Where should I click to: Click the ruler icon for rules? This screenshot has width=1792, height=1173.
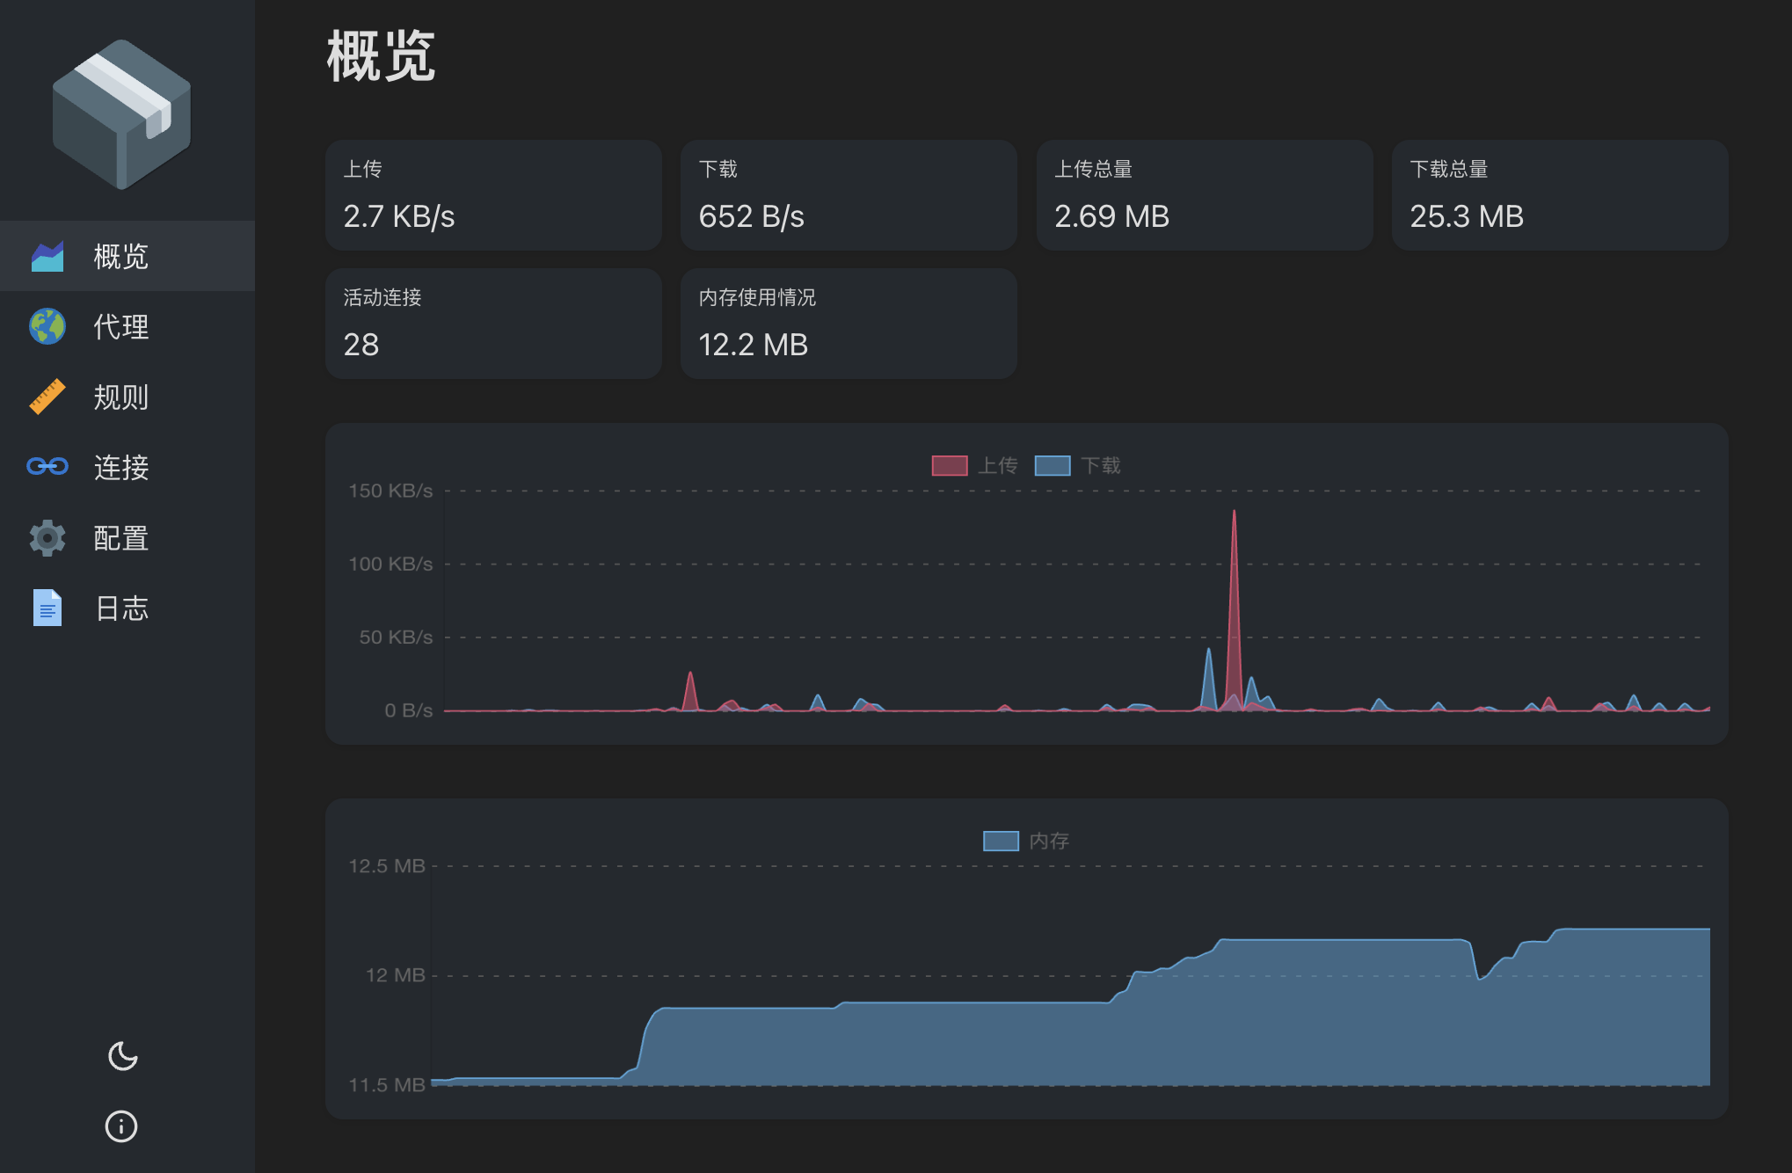tap(47, 397)
